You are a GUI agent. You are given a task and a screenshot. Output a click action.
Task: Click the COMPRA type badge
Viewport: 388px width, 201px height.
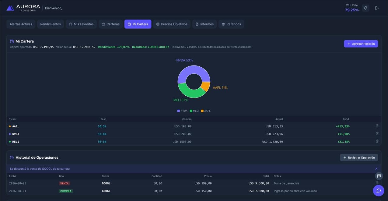pos(66,191)
